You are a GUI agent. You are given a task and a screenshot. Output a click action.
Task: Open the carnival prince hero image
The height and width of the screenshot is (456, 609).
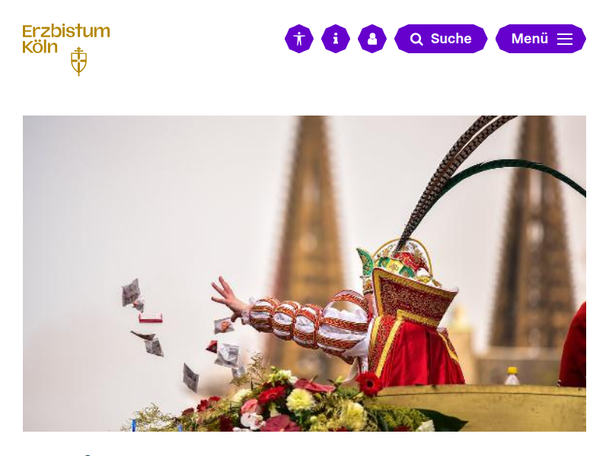(x=304, y=274)
